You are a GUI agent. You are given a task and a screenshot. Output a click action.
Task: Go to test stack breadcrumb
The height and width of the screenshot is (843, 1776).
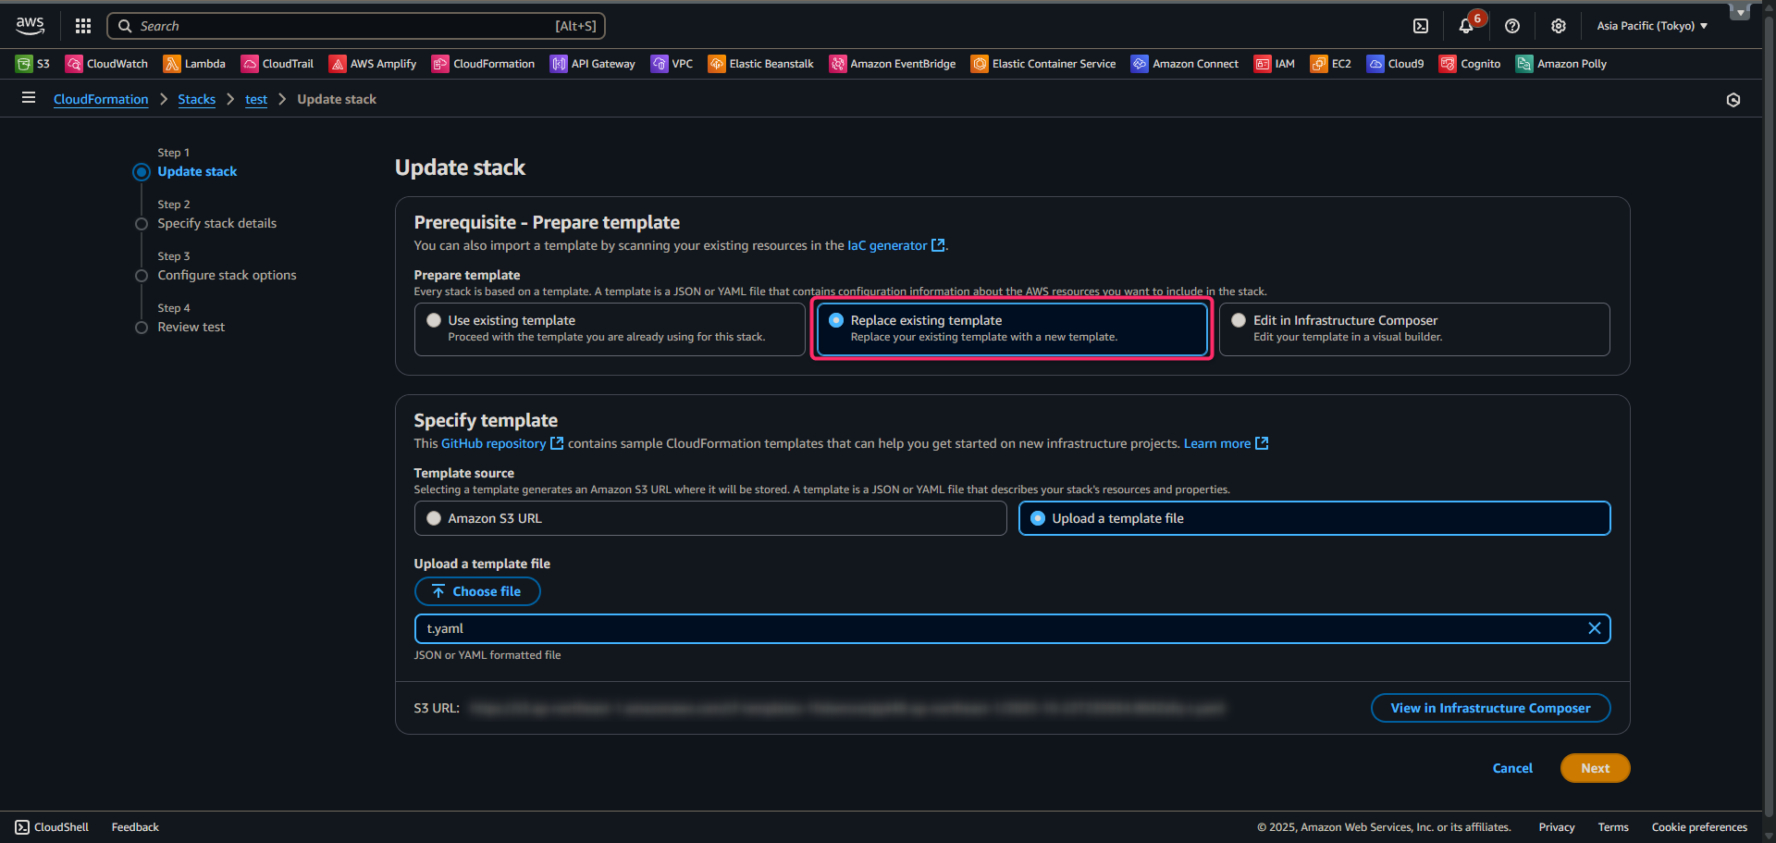256,99
